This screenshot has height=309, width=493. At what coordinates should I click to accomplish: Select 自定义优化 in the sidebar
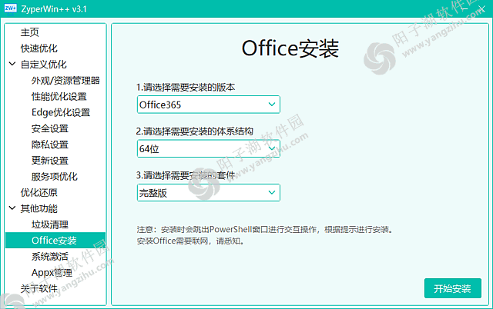click(x=43, y=65)
